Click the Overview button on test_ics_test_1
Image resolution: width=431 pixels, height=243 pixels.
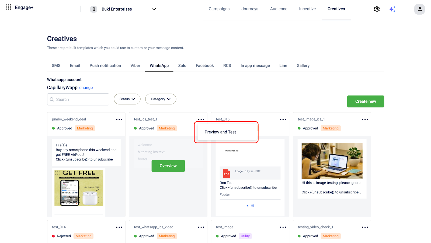(x=168, y=166)
